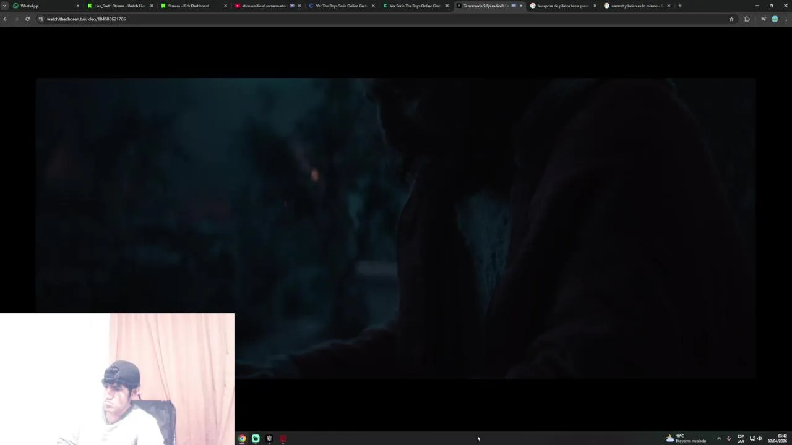Open the la esposa de pilatos tab

point(562,6)
